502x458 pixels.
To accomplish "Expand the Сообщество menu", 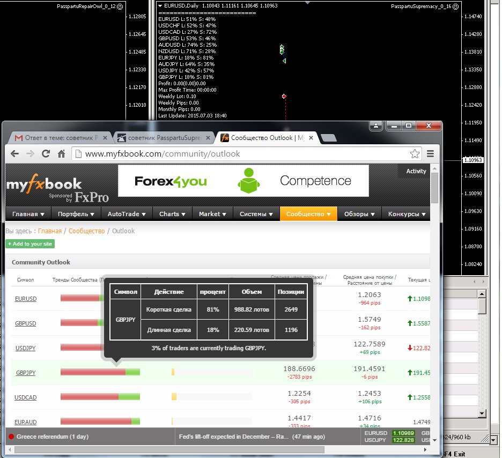I will (308, 214).
